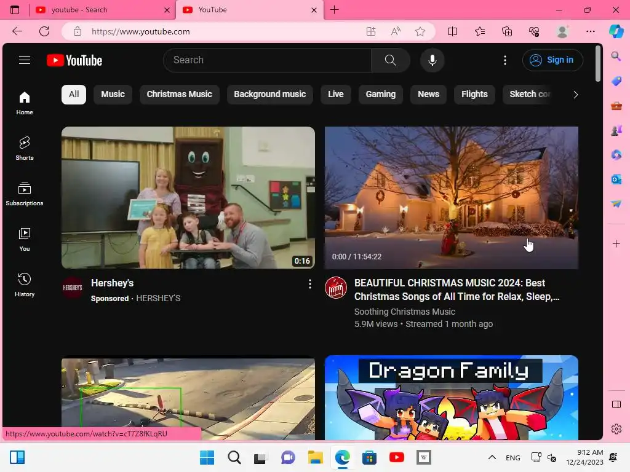Image resolution: width=630 pixels, height=472 pixels.
Task: Open Edge sidebar settings gear
Action: click(616, 429)
